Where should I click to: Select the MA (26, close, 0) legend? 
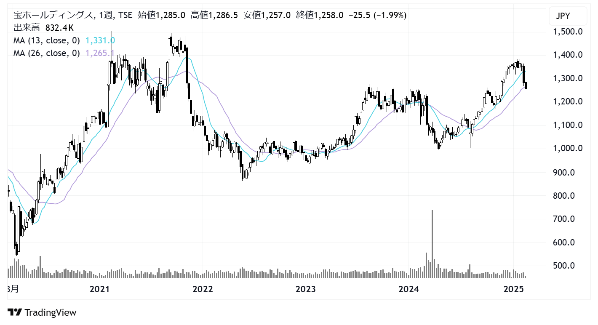tap(47, 53)
